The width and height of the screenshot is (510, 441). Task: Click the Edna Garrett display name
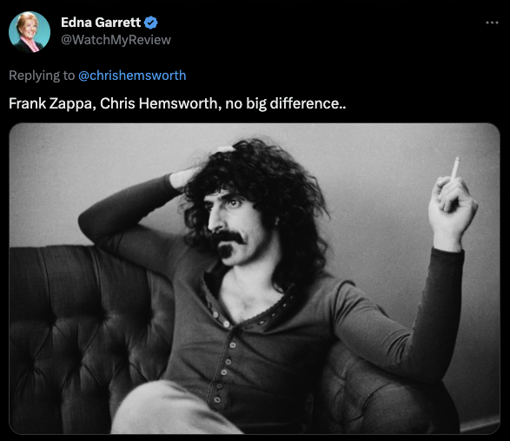tap(101, 23)
